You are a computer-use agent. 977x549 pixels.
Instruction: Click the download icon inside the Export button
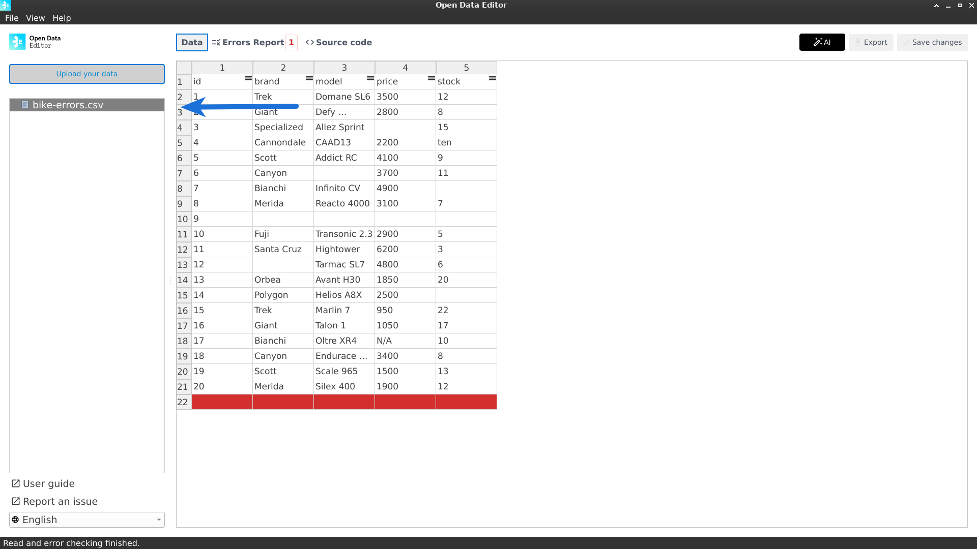[857, 42]
